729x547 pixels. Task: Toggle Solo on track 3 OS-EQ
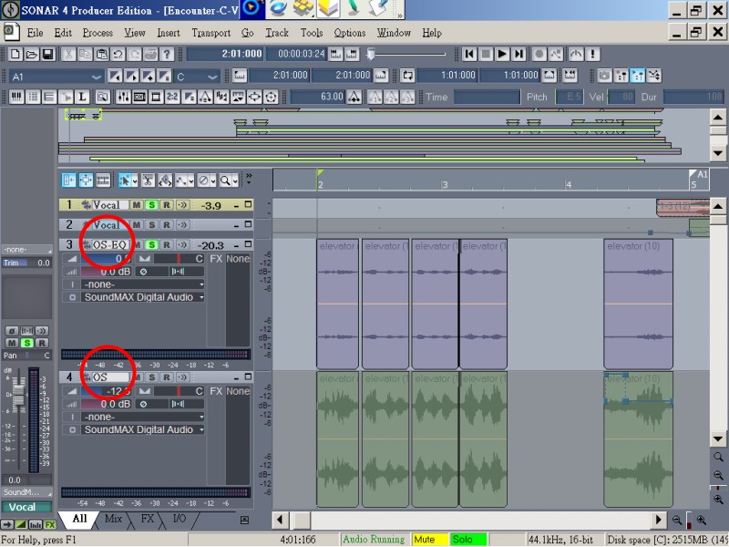pos(151,245)
